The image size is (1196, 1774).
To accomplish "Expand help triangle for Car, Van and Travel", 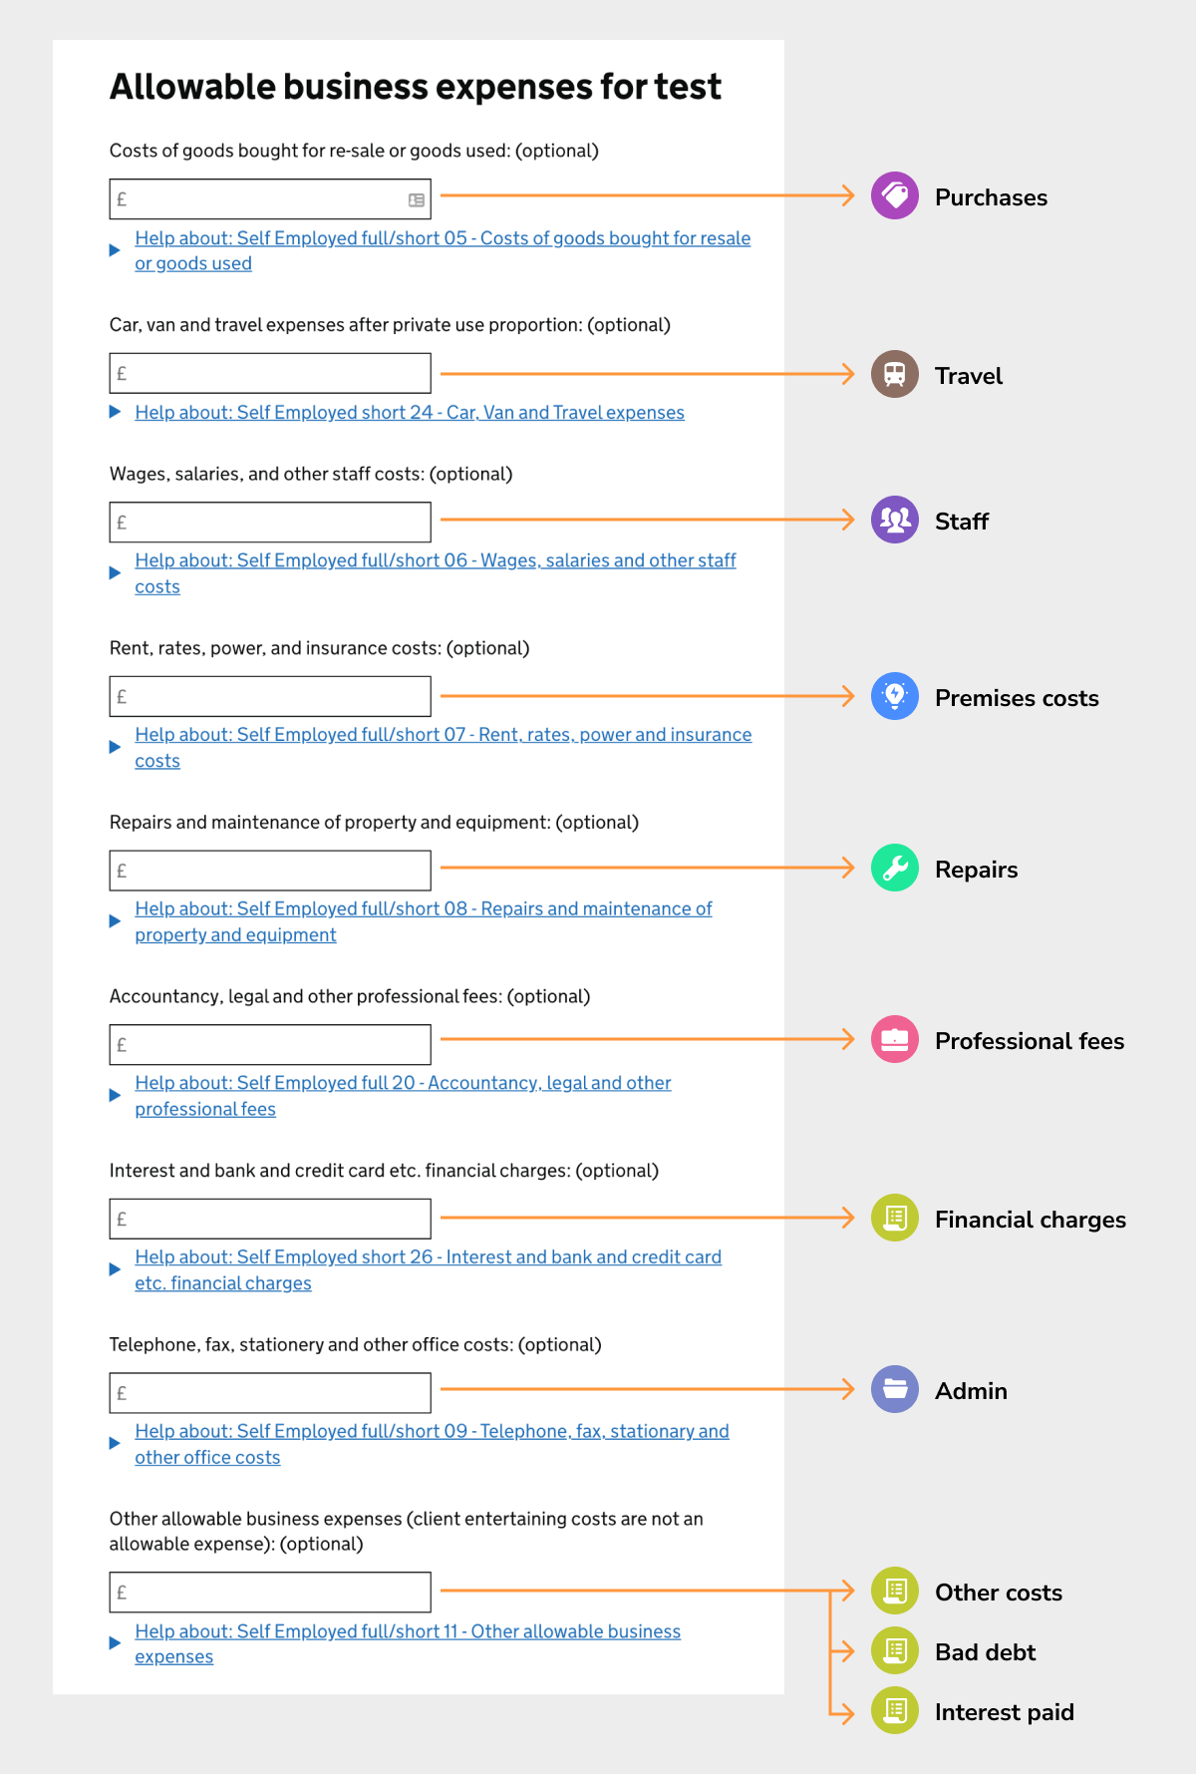I will coord(115,411).
